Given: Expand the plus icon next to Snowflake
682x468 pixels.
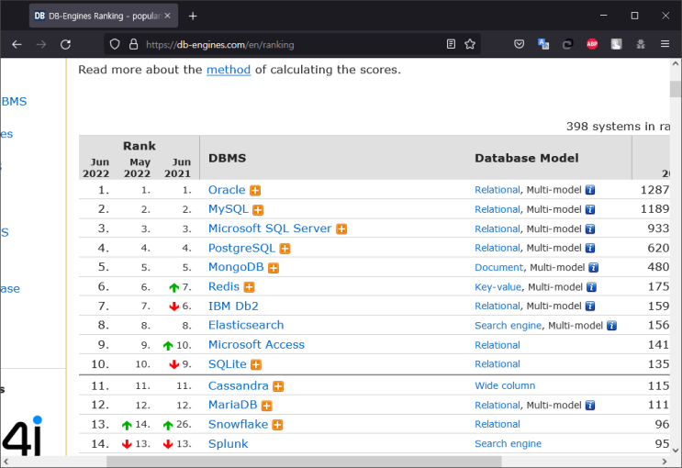Looking at the screenshot, I should pos(277,425).
